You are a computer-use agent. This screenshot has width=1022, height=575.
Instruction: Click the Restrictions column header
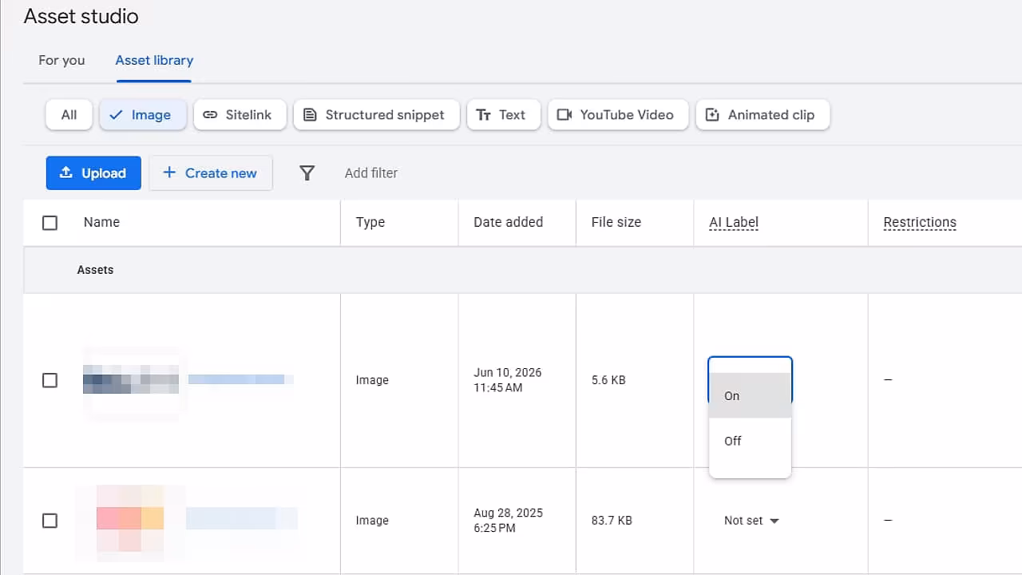tap(920, 222)
